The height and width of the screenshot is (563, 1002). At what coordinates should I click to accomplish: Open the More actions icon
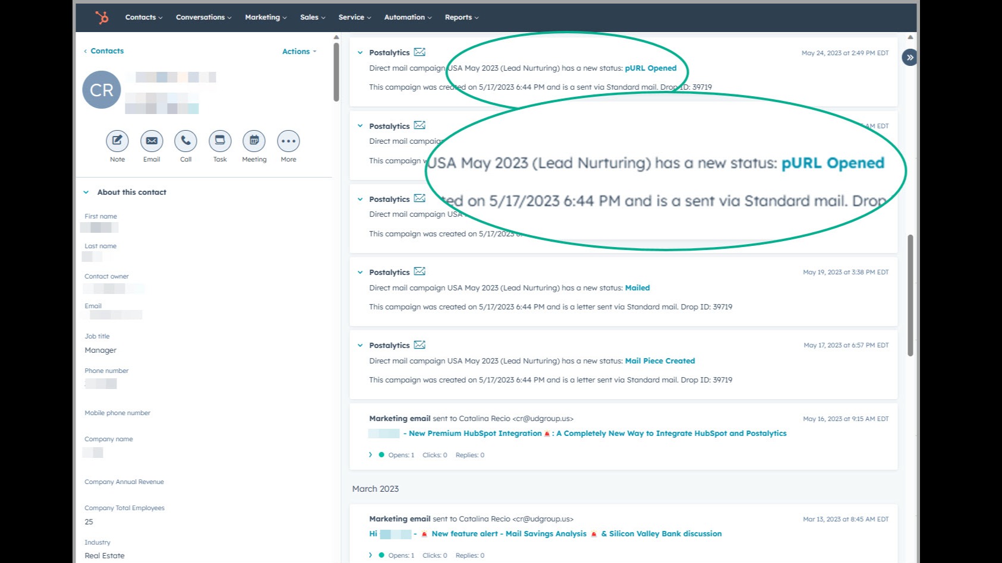[288, 141]
